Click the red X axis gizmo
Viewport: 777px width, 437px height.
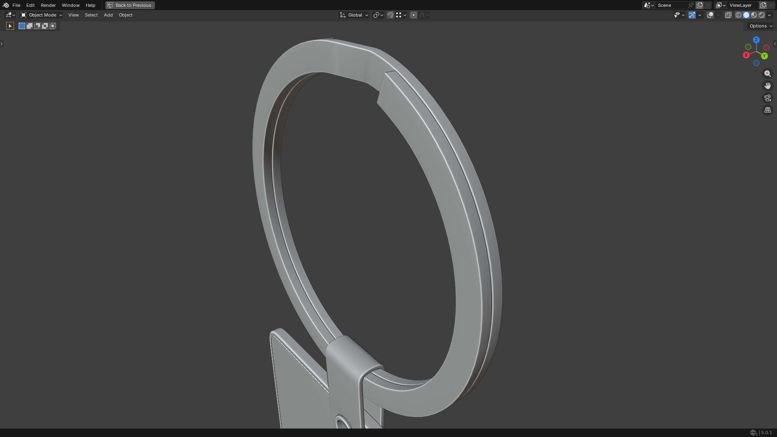coord(746,55)
